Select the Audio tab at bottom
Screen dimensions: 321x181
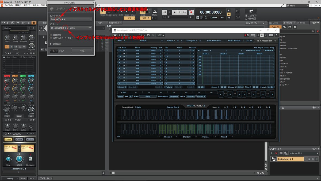coord(23,178)
